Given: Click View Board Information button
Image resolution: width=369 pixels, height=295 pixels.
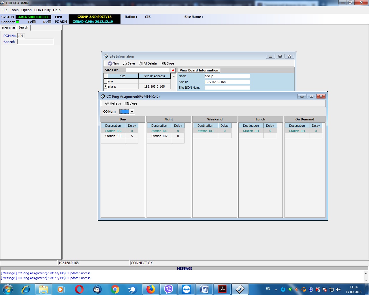Looking at the screenshot, I should (199, 70).
